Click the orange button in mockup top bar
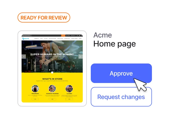The width and height of the screenshot is (174, 120). point(63,35)
